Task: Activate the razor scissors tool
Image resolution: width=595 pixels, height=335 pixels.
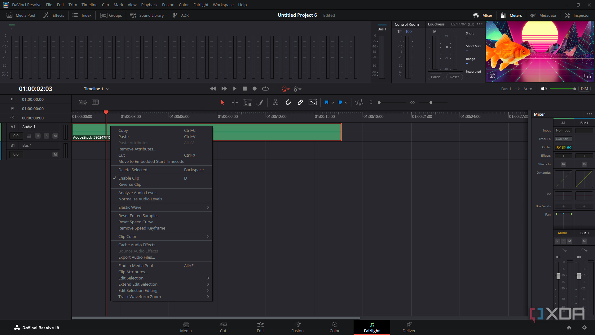Action: pyautogui.click(x=275, y=102)
